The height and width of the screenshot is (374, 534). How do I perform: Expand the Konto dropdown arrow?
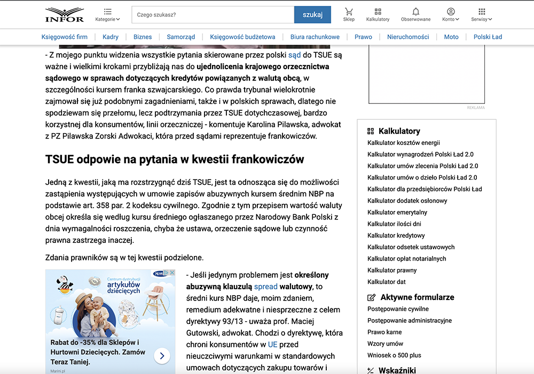(x=457, y=20)
